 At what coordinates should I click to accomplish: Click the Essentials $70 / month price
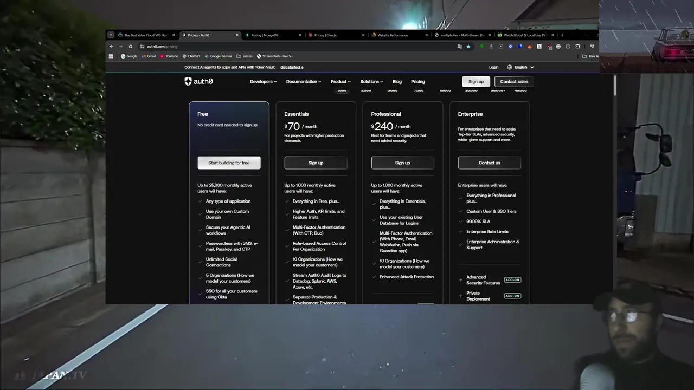click(x=301, y=126)
